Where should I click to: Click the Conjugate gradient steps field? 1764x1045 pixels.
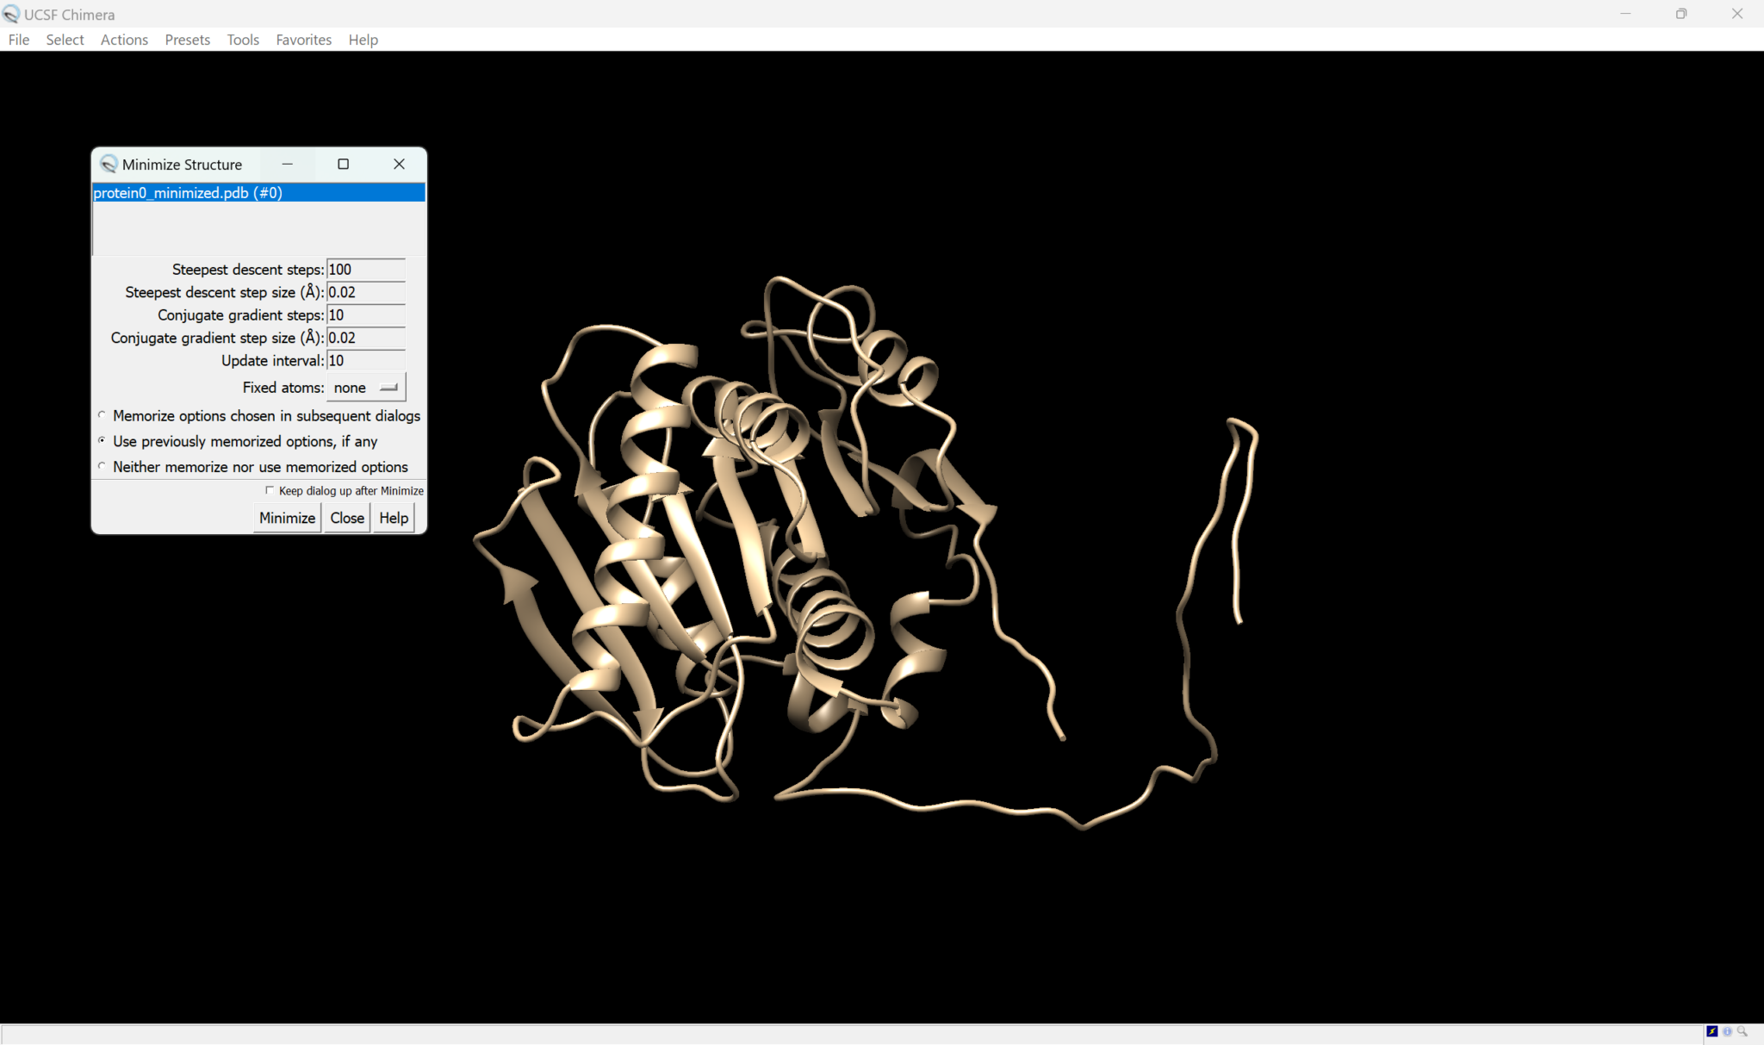click(365, 315)
